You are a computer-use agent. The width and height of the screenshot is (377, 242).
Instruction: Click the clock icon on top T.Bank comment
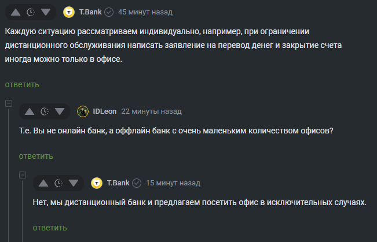(x=31, y=12)
